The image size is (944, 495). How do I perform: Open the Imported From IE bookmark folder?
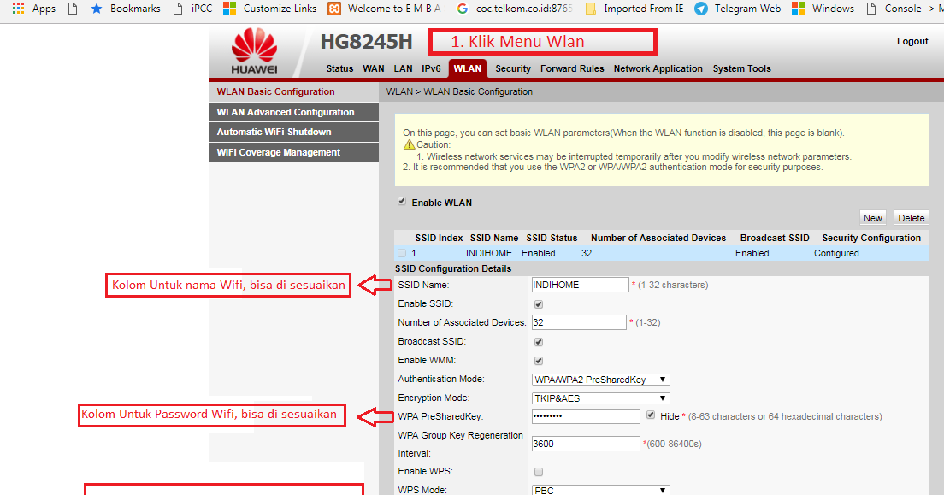tap(642, 9)
